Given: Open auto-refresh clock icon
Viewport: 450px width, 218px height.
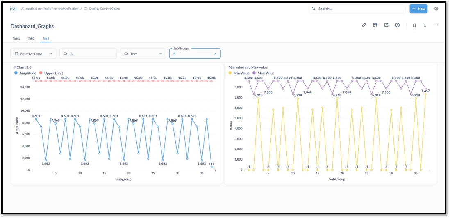Looking at the screenshot, I should click(397, 25).
